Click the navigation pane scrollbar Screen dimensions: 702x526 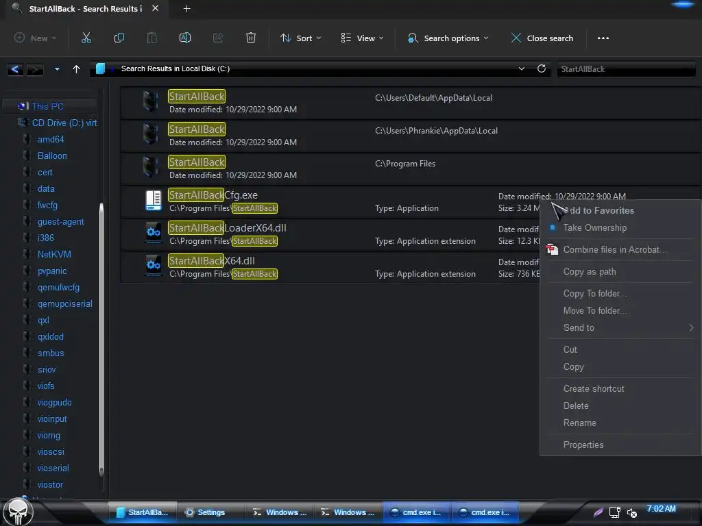click(x=101, y=340)
